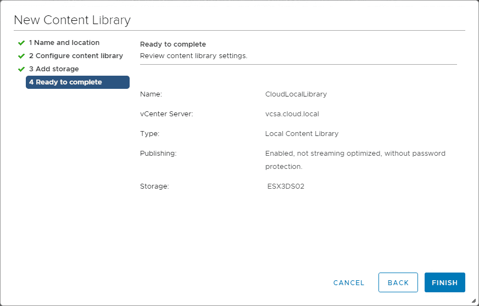The width and height of the screenshot is (479, 306).
Task: Open step 3 Add storage
Action: pyautogui.click(x=54, y=69)
